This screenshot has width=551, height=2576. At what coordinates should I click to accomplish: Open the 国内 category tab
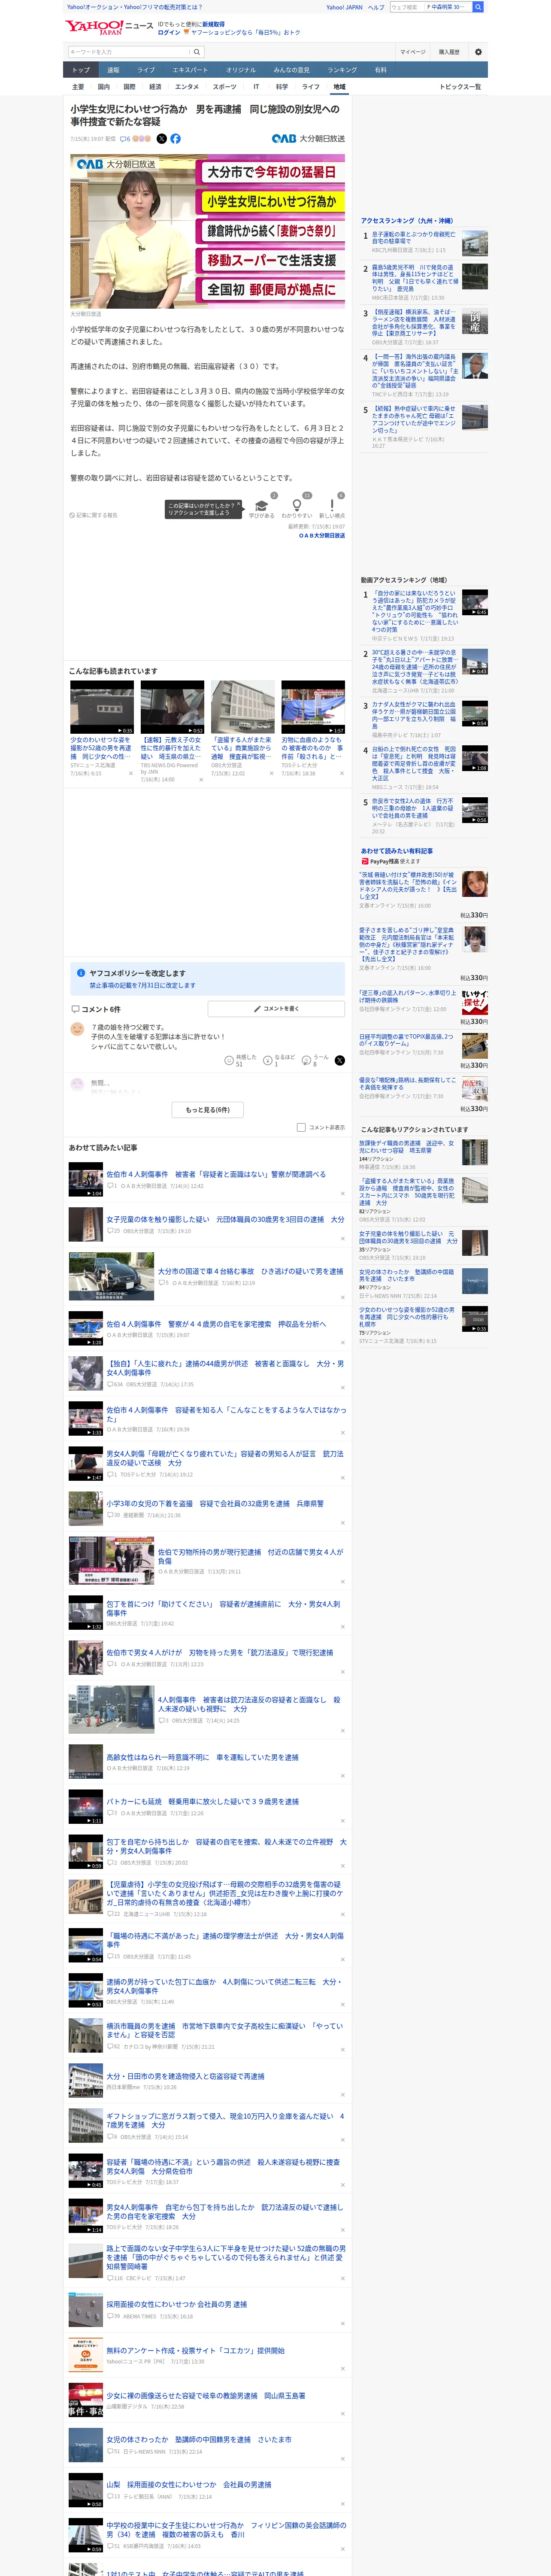click(x=104, y=87)
